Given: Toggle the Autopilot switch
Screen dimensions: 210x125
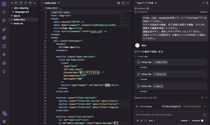Looking at the screenshot, I should pyautogui.click(x=203, y=121).
